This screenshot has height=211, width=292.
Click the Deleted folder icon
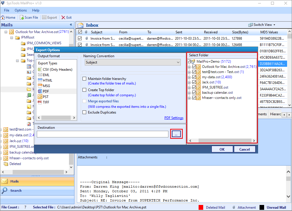pos(6,164)
